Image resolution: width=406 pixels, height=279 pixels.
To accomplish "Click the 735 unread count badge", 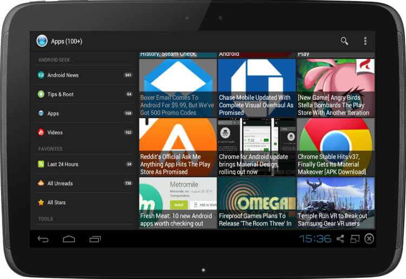I will pyautogui.click(x=128, y=184).
